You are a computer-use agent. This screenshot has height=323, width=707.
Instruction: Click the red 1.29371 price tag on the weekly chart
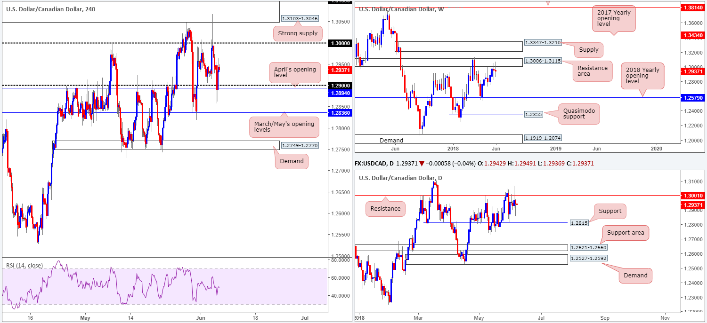pos(693,71)
